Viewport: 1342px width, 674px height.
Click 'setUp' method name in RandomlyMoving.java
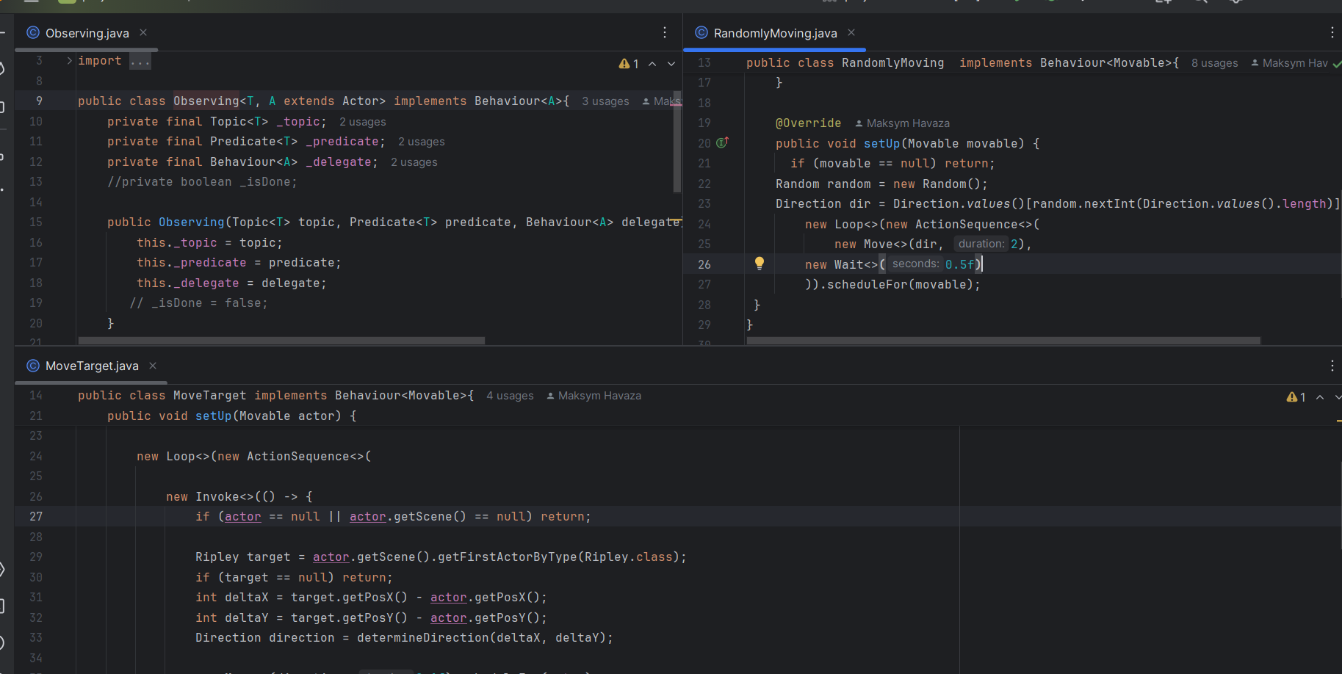coord(881,144)
